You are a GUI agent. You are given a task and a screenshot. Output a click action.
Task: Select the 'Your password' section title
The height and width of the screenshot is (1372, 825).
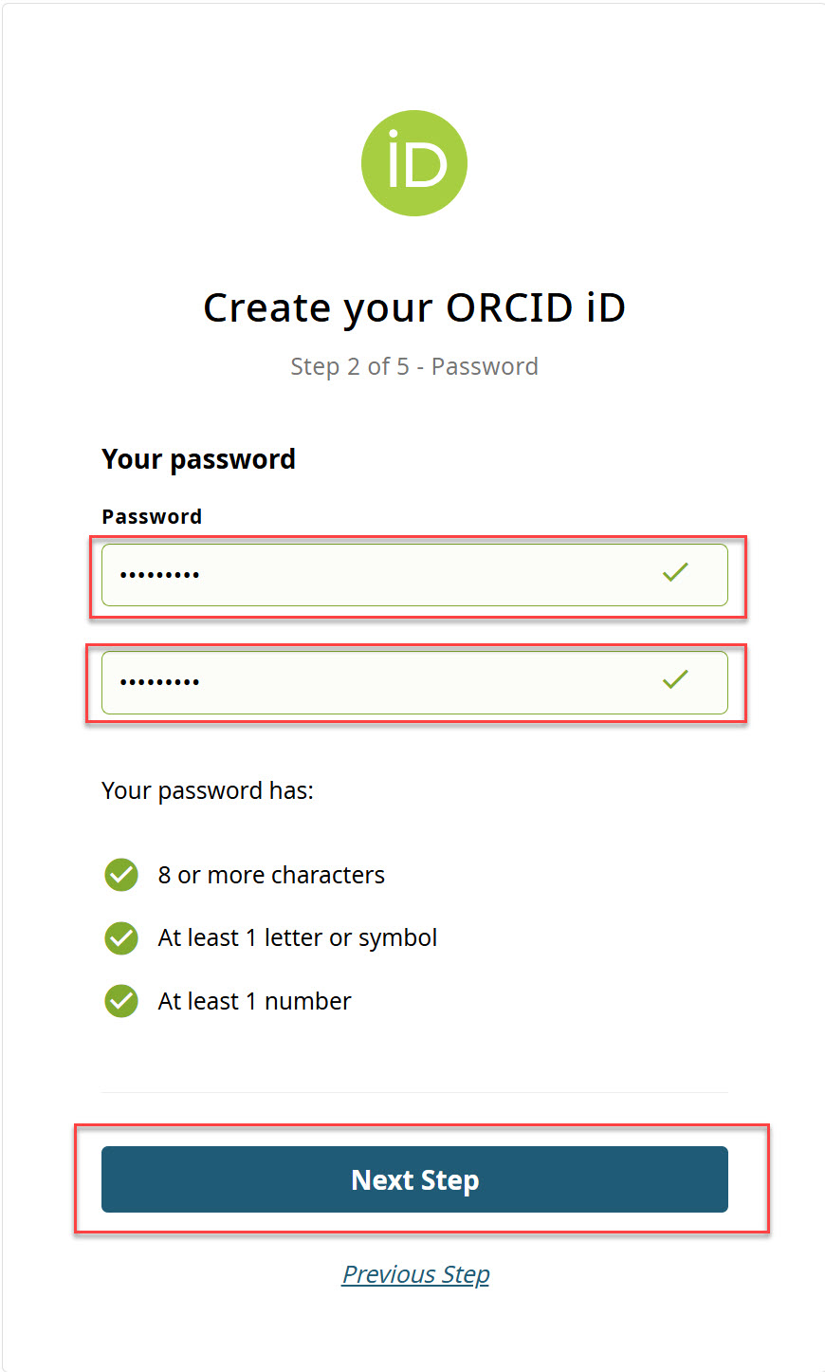tap(198, 458)
